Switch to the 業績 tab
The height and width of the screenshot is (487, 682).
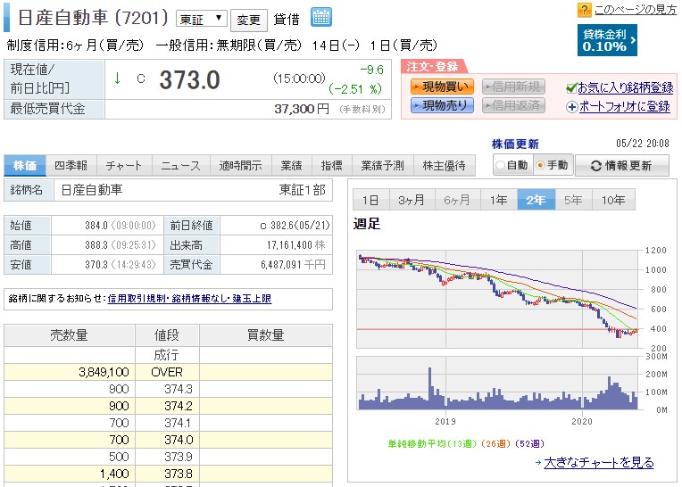pos(291,166)
